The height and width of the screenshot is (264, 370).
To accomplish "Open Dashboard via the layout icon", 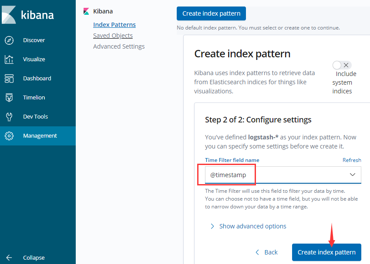I will [9, 78].
